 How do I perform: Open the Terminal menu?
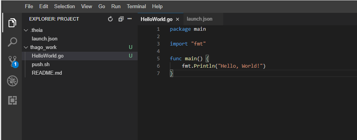[x=136, y=6]
